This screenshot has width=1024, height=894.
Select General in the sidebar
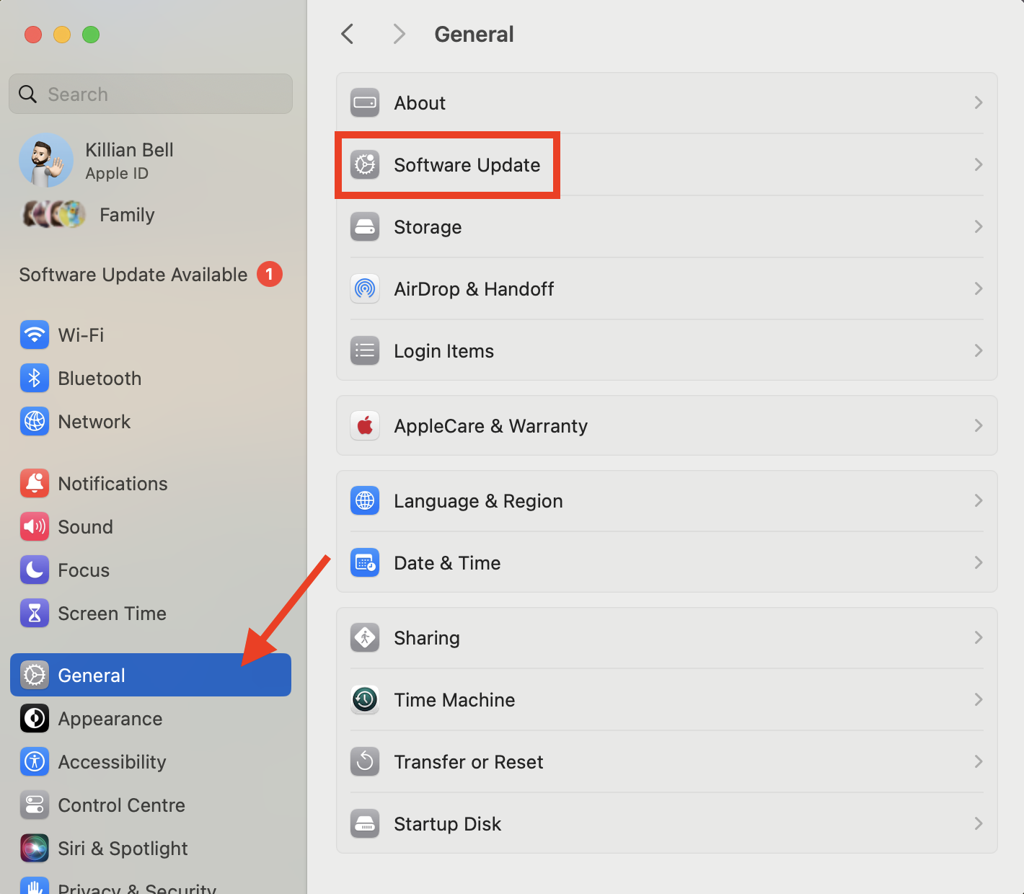point(91,675)
